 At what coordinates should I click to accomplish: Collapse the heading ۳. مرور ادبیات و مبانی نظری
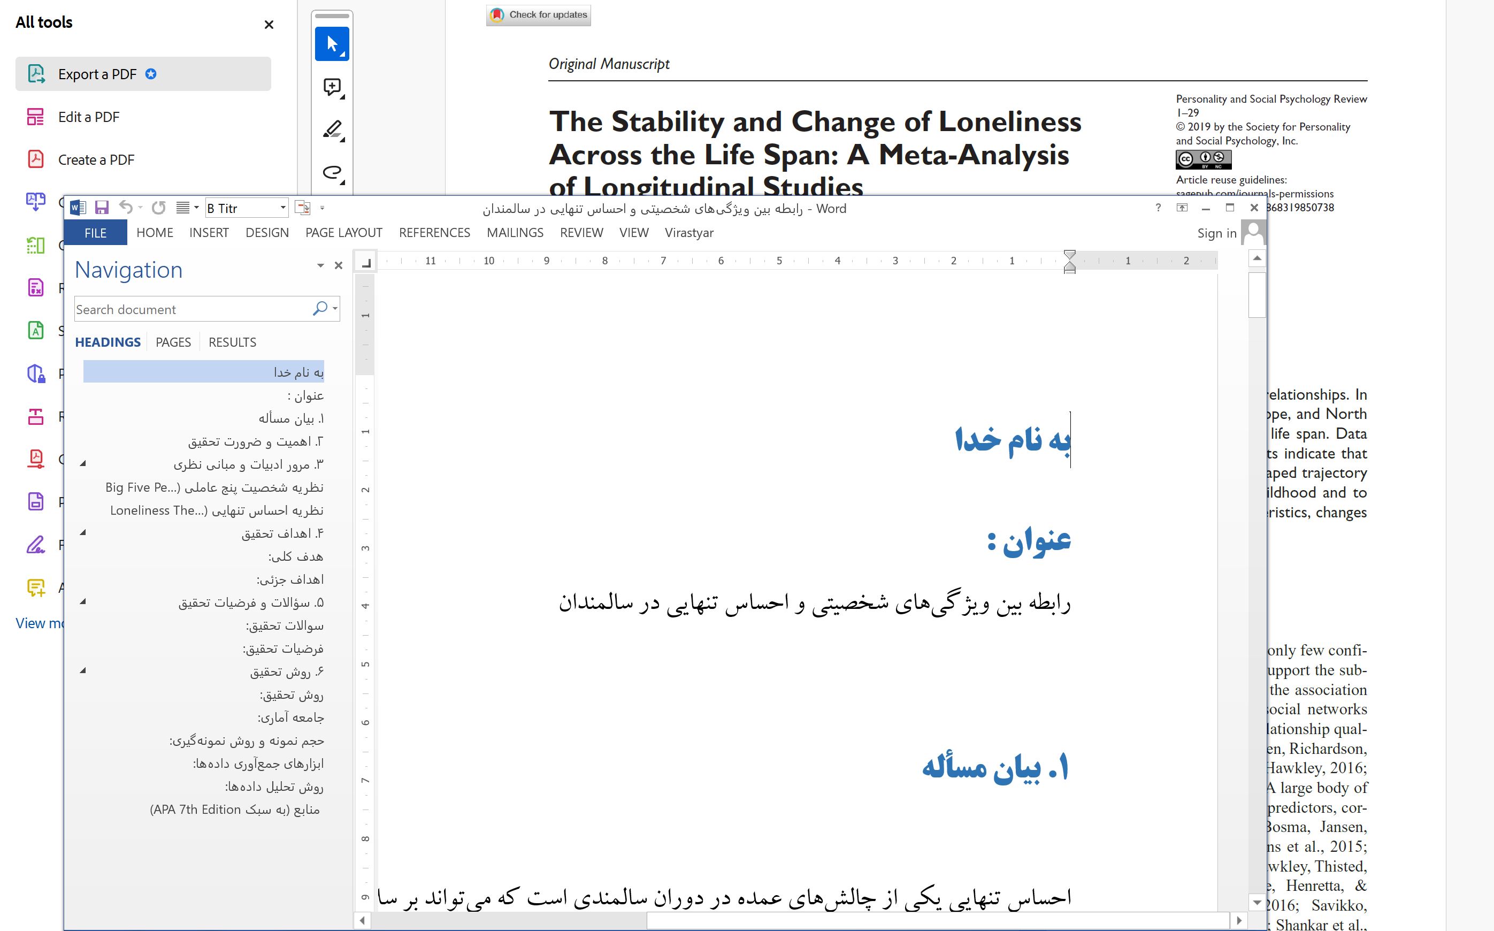pos(81,463)
